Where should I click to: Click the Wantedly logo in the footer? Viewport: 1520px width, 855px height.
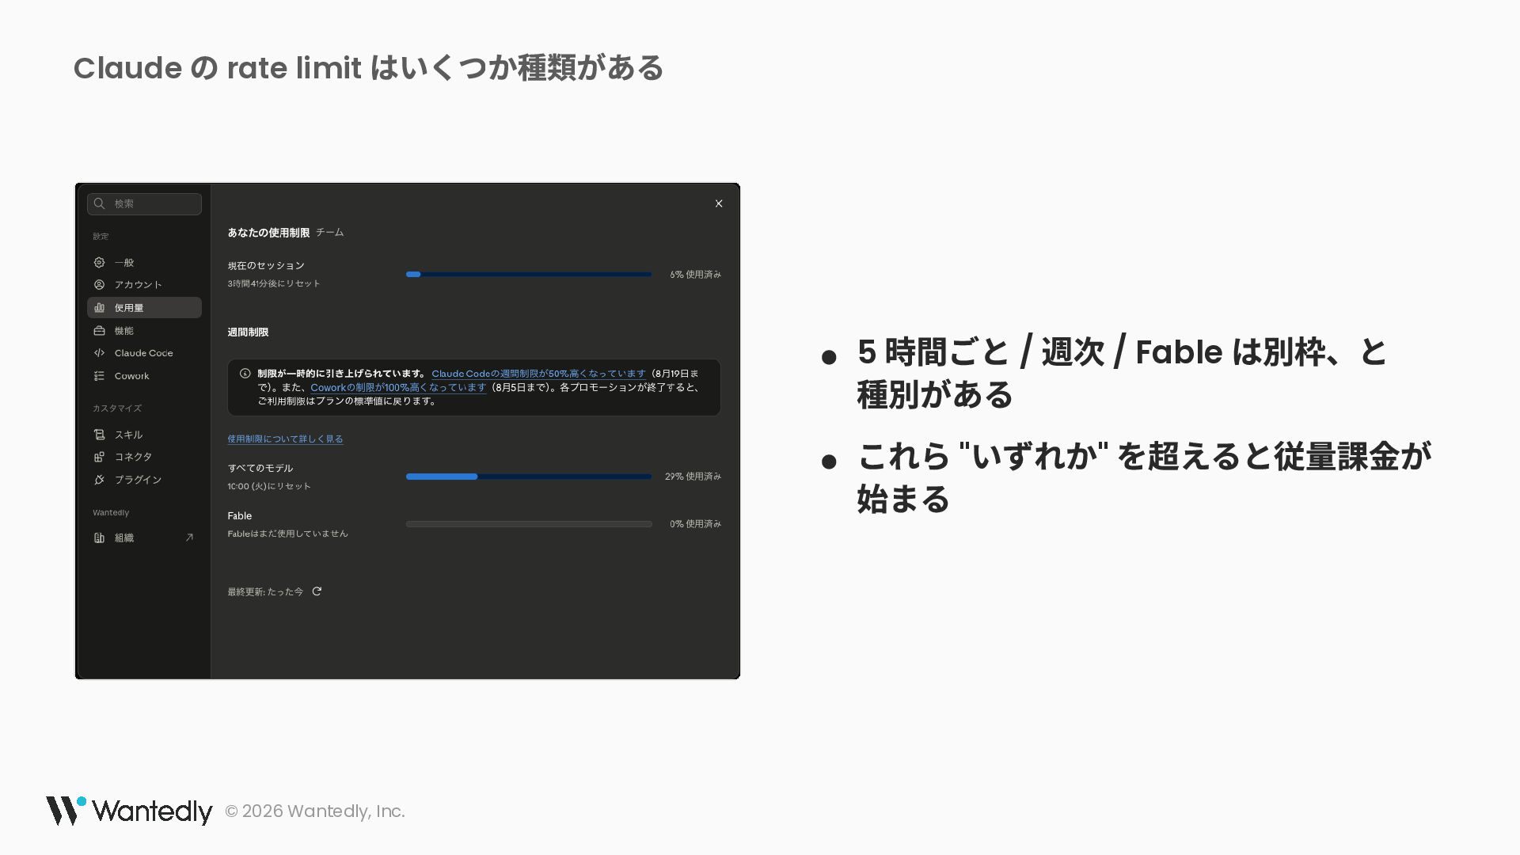coord(129,811)
